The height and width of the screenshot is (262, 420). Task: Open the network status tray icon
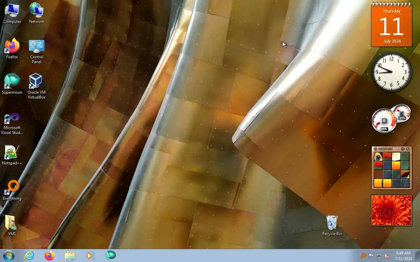click(x=379, y=256)
